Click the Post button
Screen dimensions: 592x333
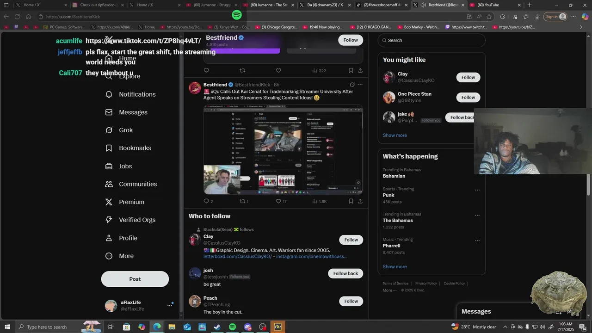(x=135, y=279)
